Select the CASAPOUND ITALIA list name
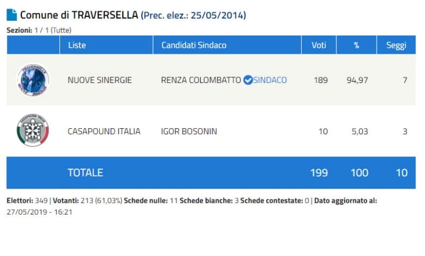The image size is (425, 256). click(x=104, y=131)
